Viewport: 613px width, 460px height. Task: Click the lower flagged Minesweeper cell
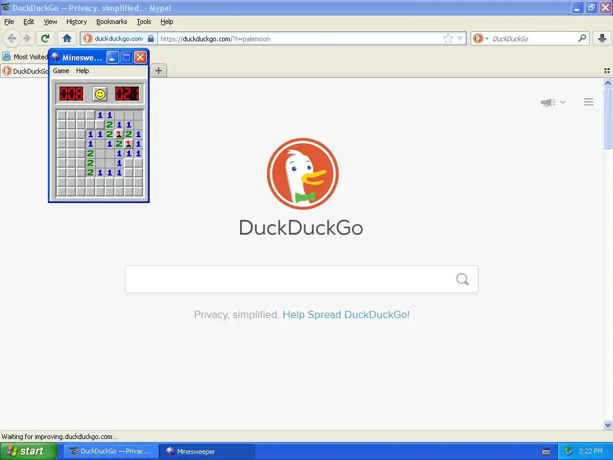(x=129, y=144)
